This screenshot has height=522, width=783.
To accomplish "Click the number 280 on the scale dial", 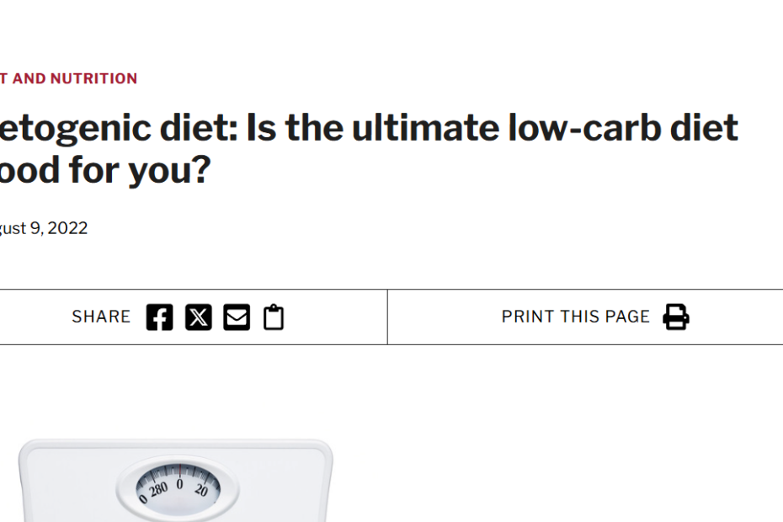I will 157,488.
